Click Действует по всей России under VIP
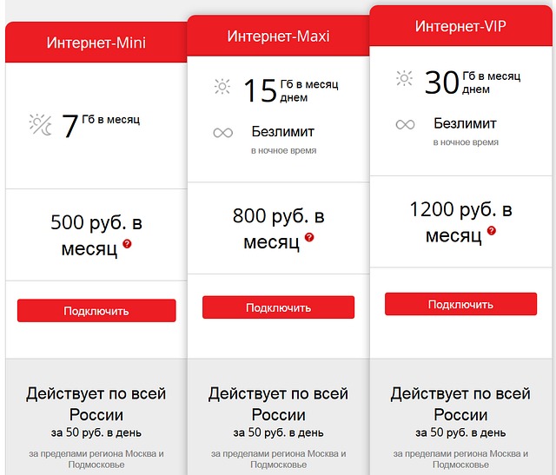 click(x=460, y=404)
